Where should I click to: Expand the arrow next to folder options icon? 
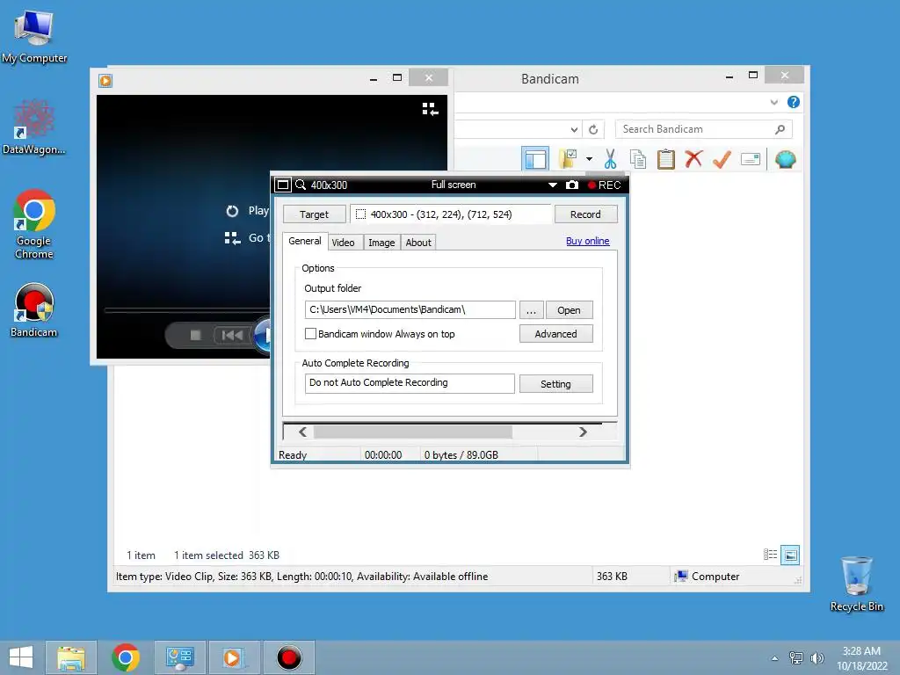pyautogui.click(x=589, y=159)
